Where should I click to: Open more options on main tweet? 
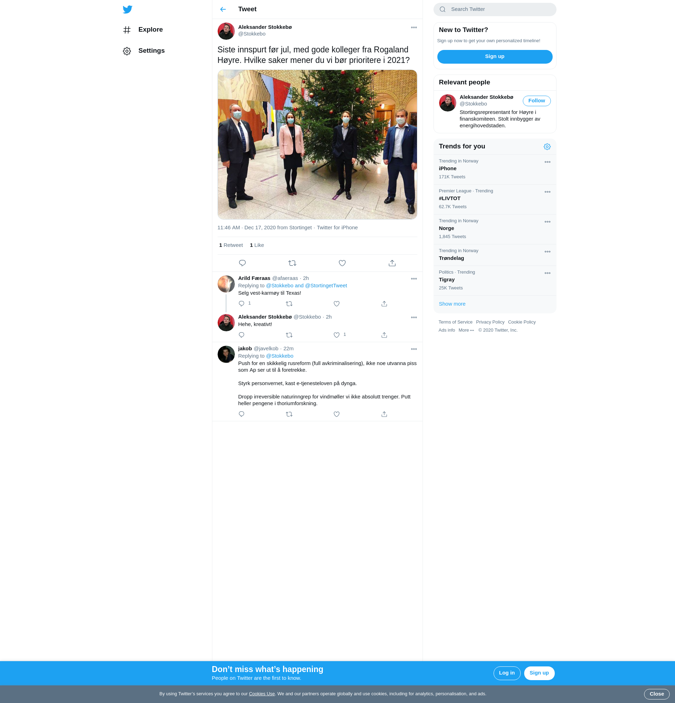click(x=414, y=28)
